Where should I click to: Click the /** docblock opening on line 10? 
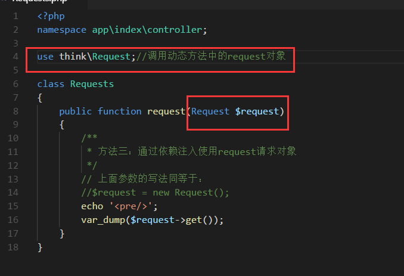89,138
